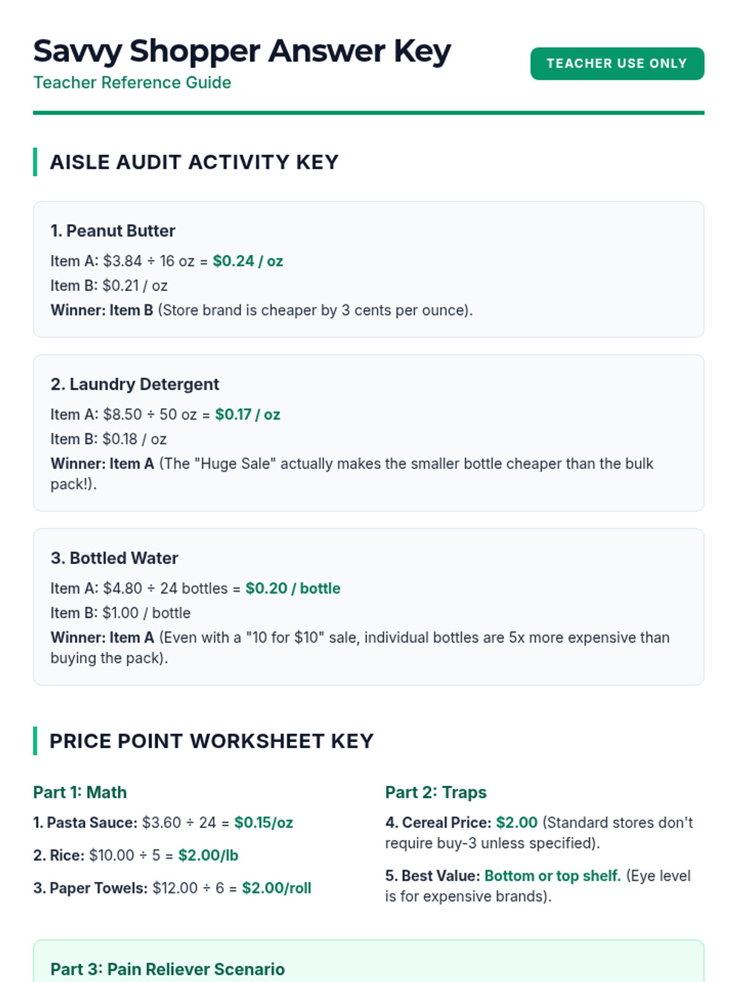Click the 3. Bottled Water heading
The image size is (737, 982).
[x=114, y=558]
